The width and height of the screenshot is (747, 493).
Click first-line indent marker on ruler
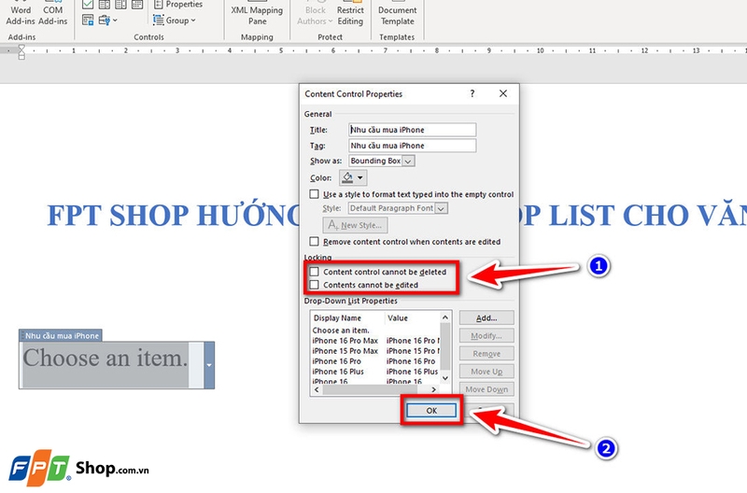[x=21, y=49]
